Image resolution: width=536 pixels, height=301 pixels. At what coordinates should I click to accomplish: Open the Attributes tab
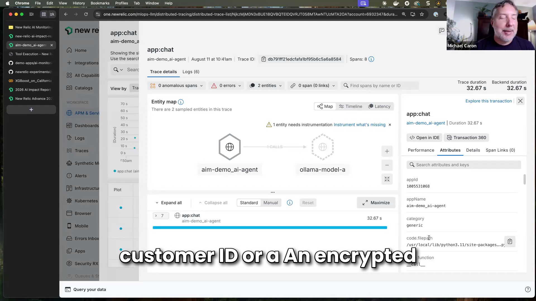click(450, 150)
